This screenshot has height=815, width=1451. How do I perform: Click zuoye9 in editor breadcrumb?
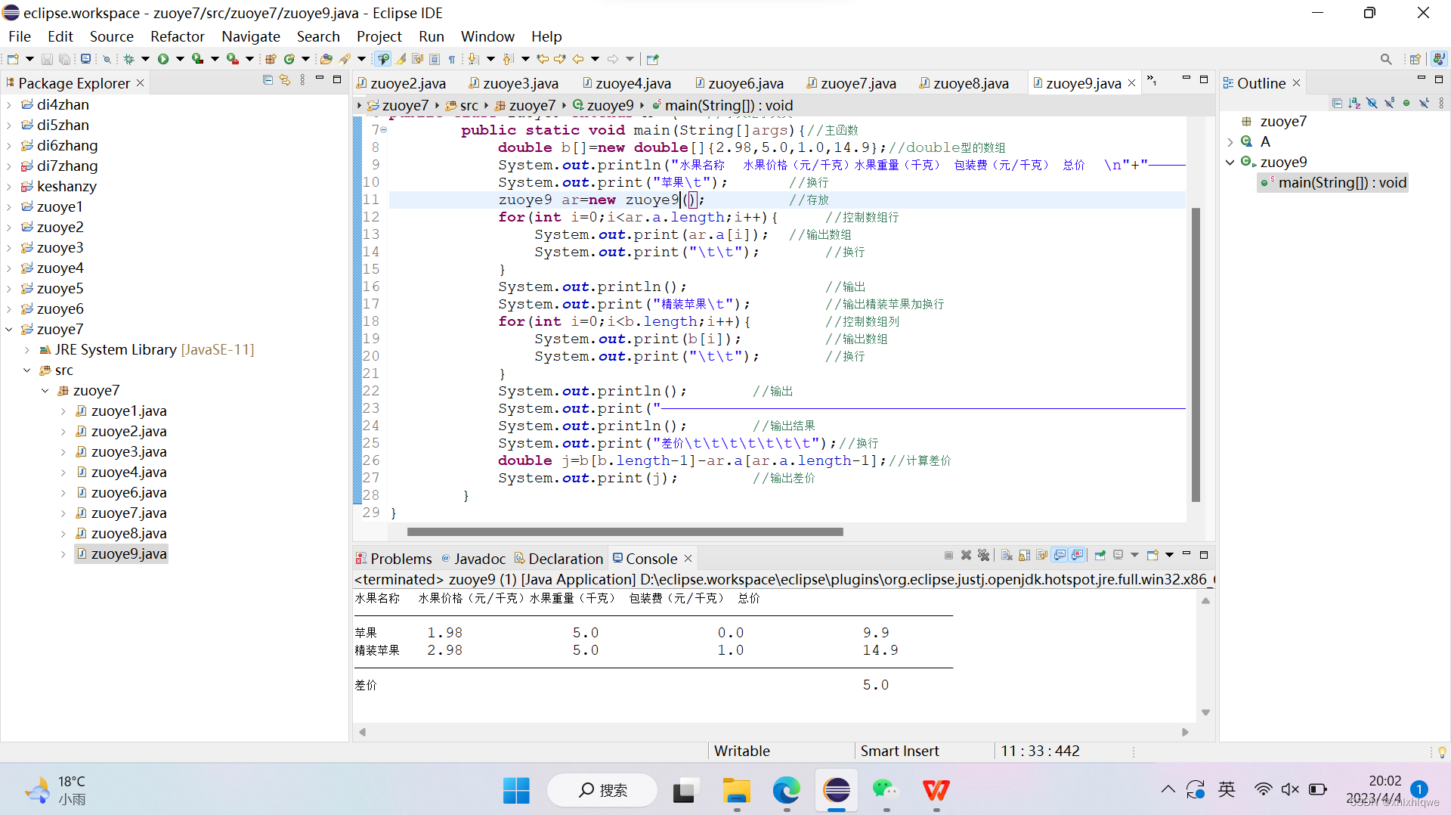(603, 106)
